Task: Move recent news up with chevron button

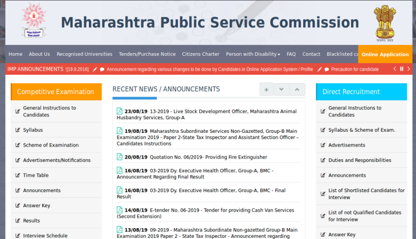Action: tap(297, 90)
